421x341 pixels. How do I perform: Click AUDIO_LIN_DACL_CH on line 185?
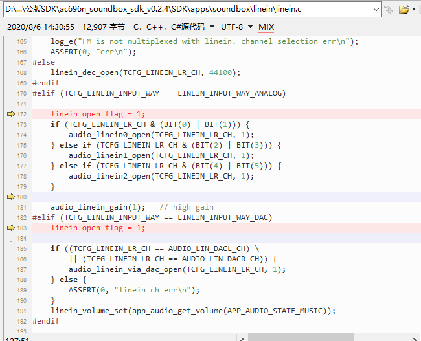207,248
